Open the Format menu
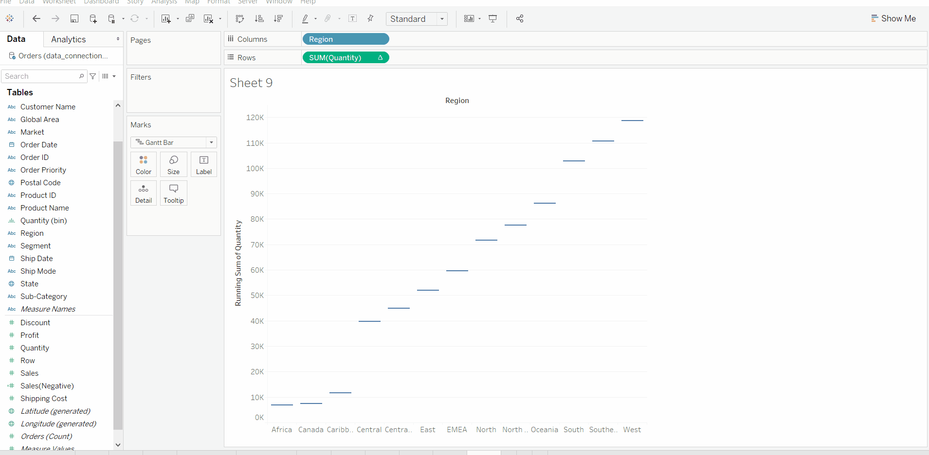 click(x=219, y=2)
